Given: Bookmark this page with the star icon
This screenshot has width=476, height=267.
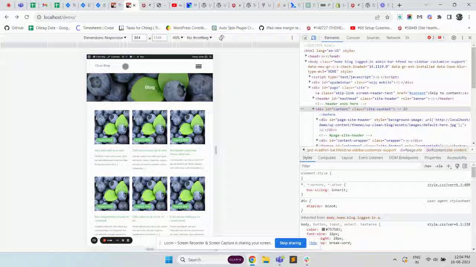Looking at the screenshot, I should click(387, 17).
